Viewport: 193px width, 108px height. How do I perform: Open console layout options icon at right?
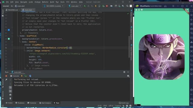click(128, 76)
